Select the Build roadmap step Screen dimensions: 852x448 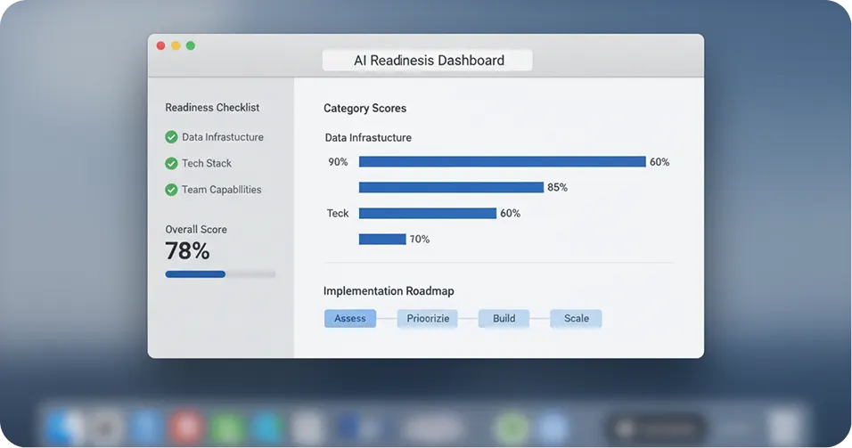(504, 319)
